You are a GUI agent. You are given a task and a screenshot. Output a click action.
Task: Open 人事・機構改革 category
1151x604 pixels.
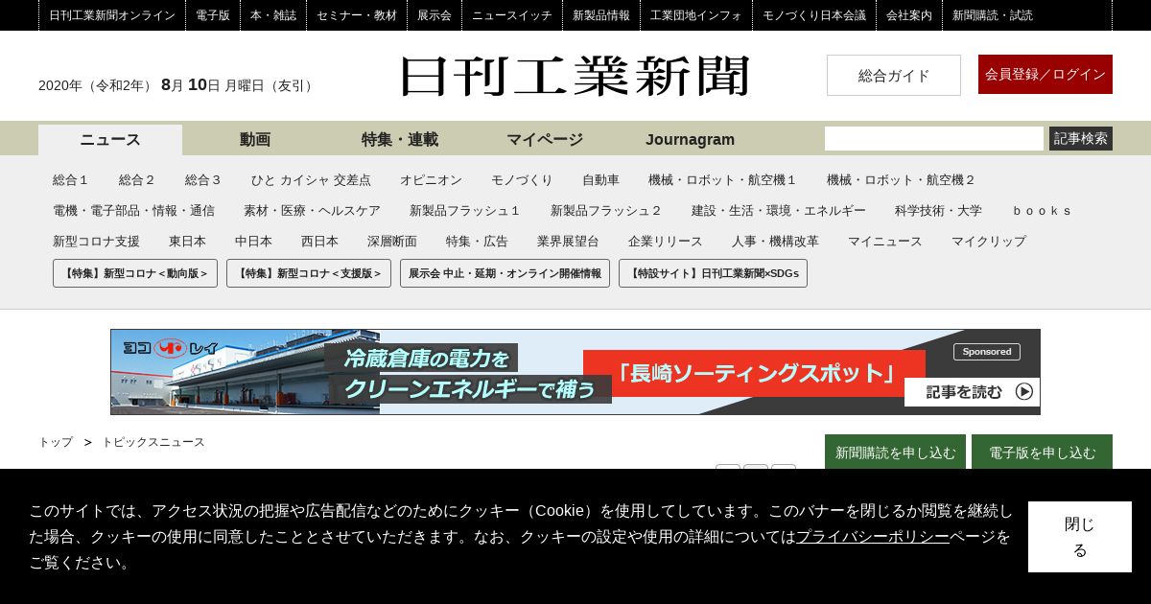pyautogui.click(x=775, y=242)
